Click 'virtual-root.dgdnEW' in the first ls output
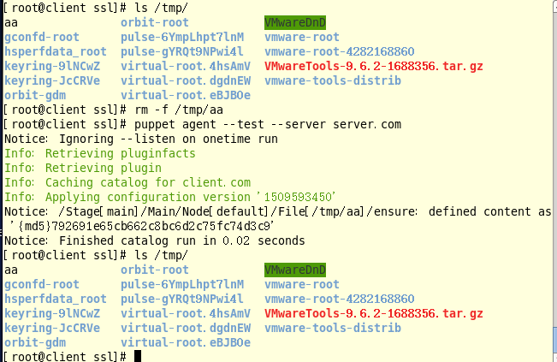The width and height of the screenshot is (557, 362). 186,81
